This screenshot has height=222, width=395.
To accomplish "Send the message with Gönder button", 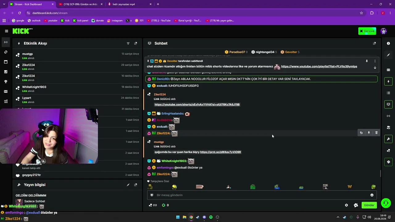I will coord(369,205).
